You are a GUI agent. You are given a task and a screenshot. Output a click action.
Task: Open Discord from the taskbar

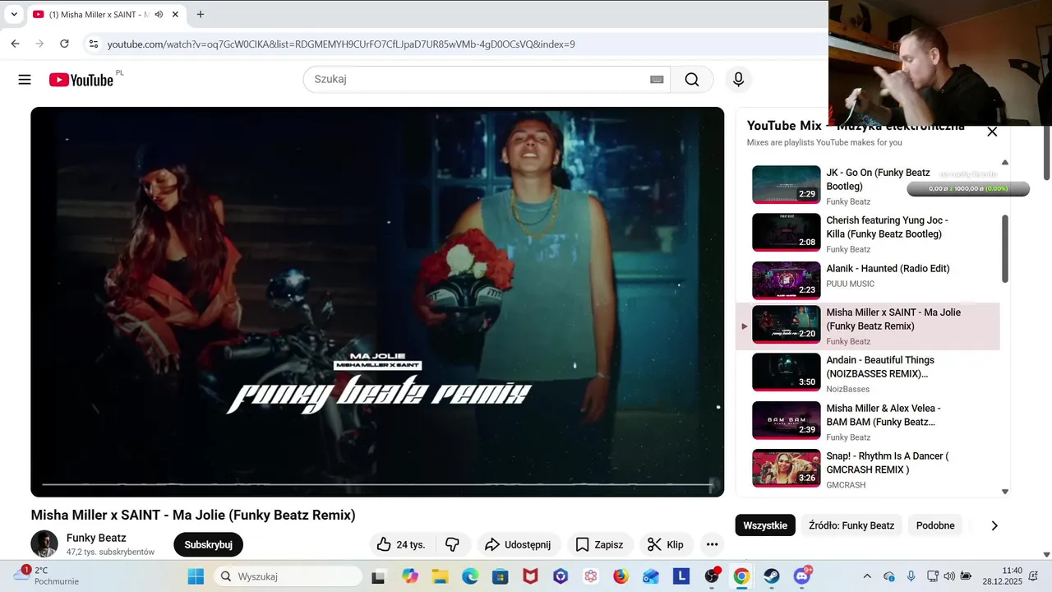802,576
